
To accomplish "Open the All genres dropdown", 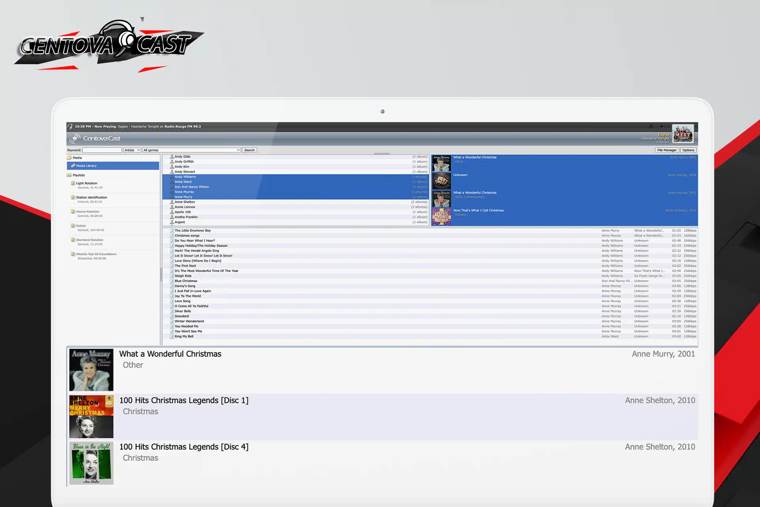I will [192, 150].
